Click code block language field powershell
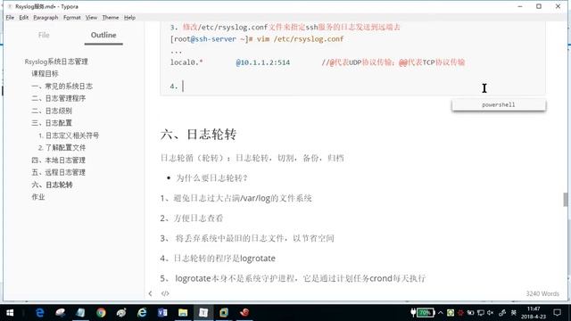Screen dimensions: 571x321 coord(499,105)
